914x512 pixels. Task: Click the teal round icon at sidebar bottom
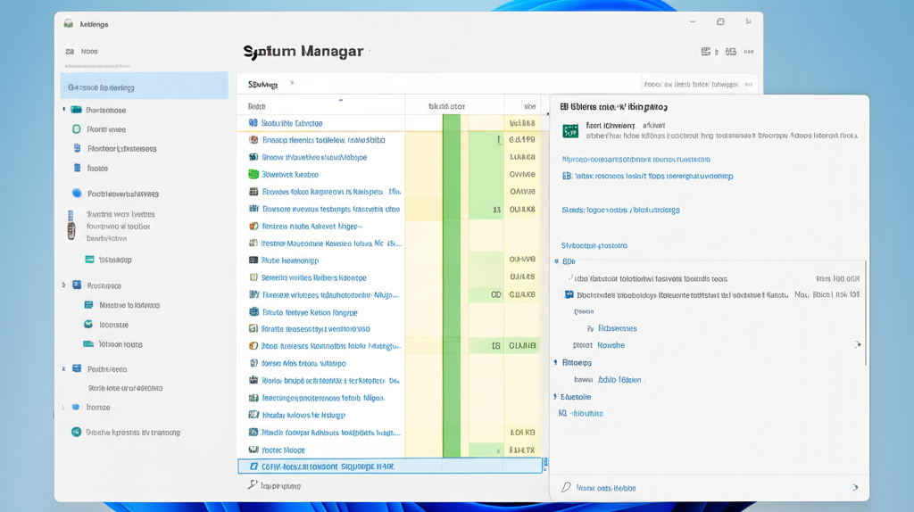coord(77,432)
